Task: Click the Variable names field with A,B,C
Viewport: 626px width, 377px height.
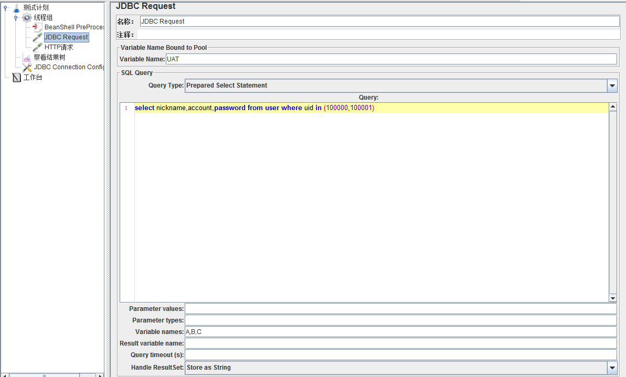Action: (x=401, y=332)
